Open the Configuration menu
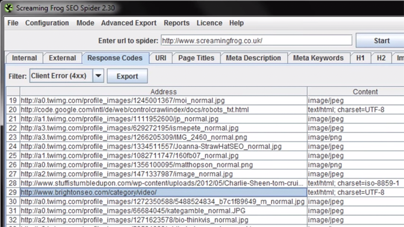The height and width of the screenshot is (227, 404). coord(47,23)
